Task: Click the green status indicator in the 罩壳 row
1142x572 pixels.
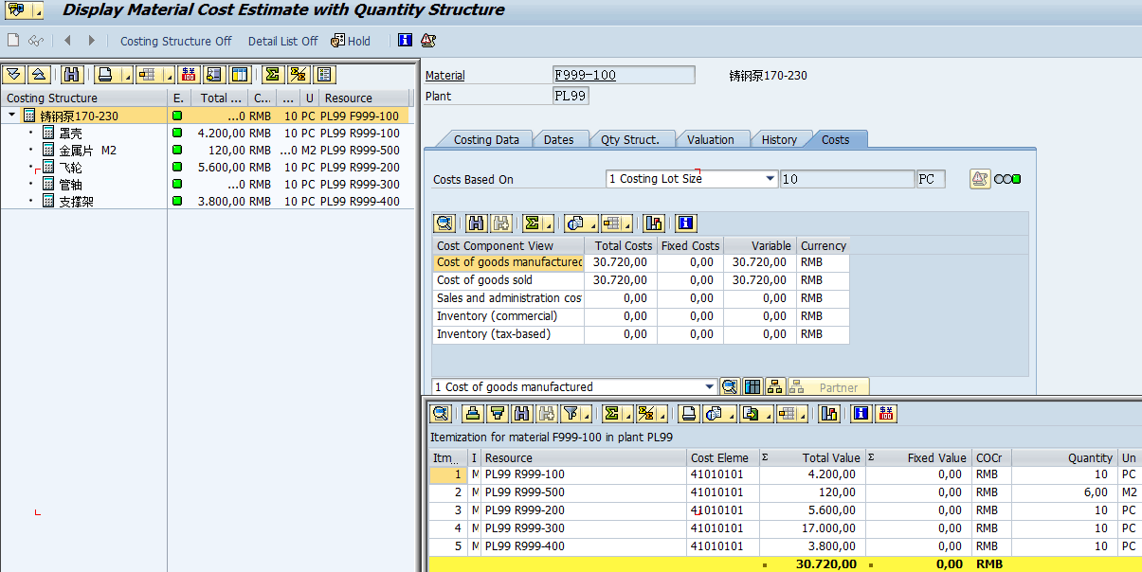Action: tap(177, 133)
